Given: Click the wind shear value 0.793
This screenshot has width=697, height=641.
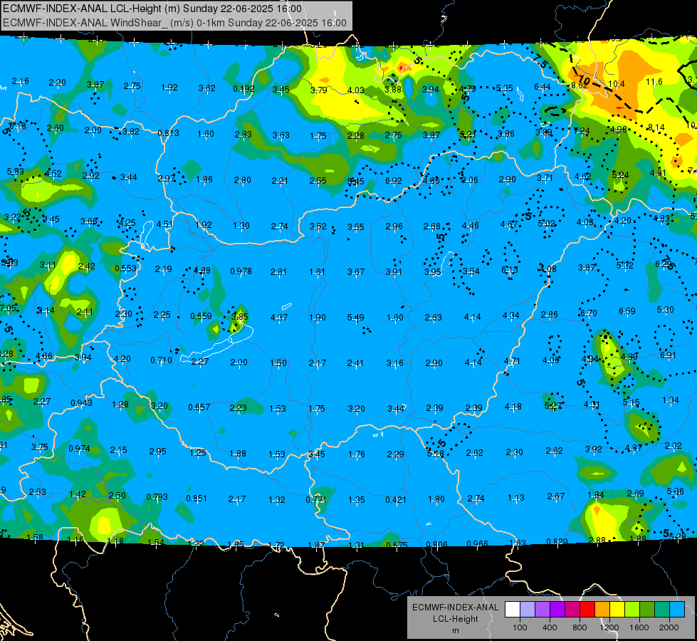Looking at the screenshot, I should (x=157, y=496).
